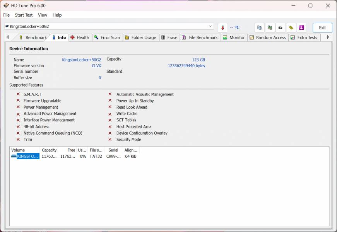Open the options tools icon
Screen dimensions: 337x232
click(291, 27)
